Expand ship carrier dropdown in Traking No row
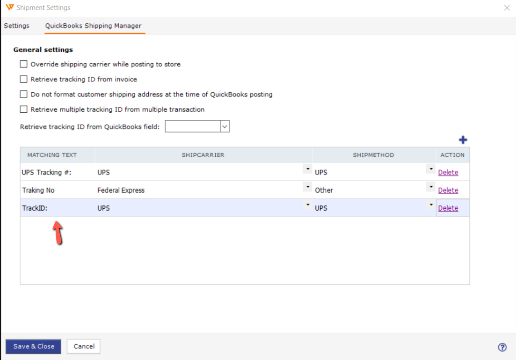This screenshot has height=360, width=516. click(308, 187)
